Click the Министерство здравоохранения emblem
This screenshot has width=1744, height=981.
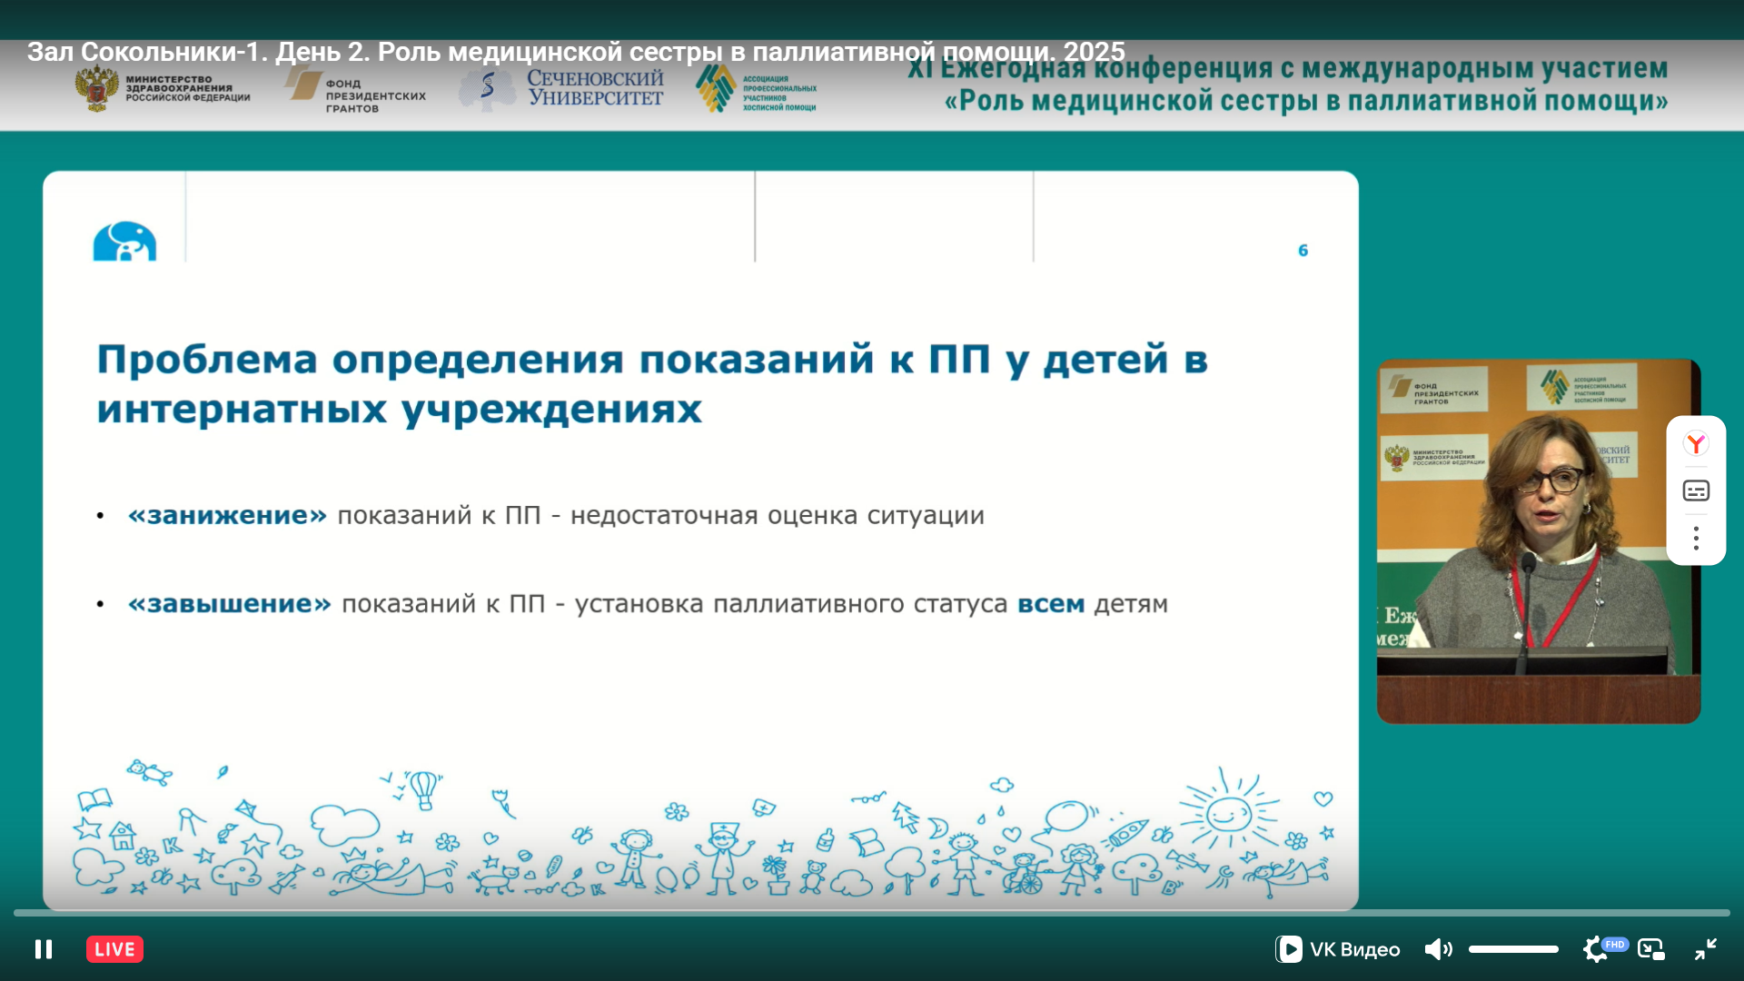point(96,90)
